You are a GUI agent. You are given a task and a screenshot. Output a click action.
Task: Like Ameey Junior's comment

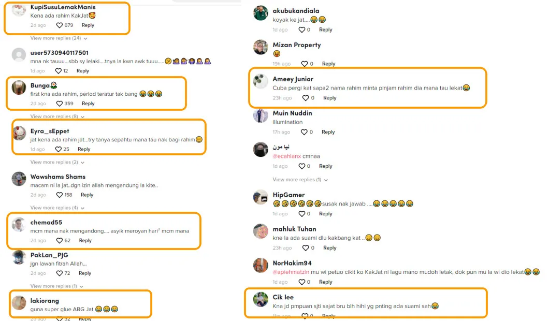pyautogui.click(x=306, y=98)
